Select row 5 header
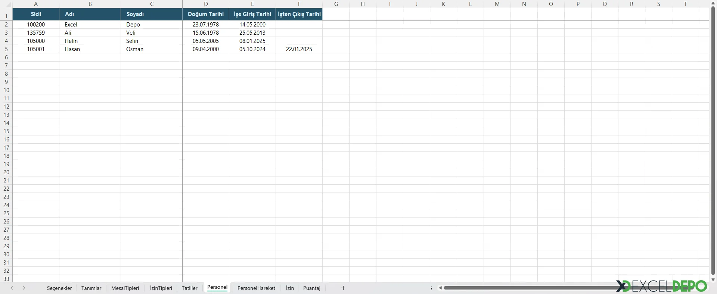Screen dimensions: 717x294 pyautogui.click(x=6, y=49)
